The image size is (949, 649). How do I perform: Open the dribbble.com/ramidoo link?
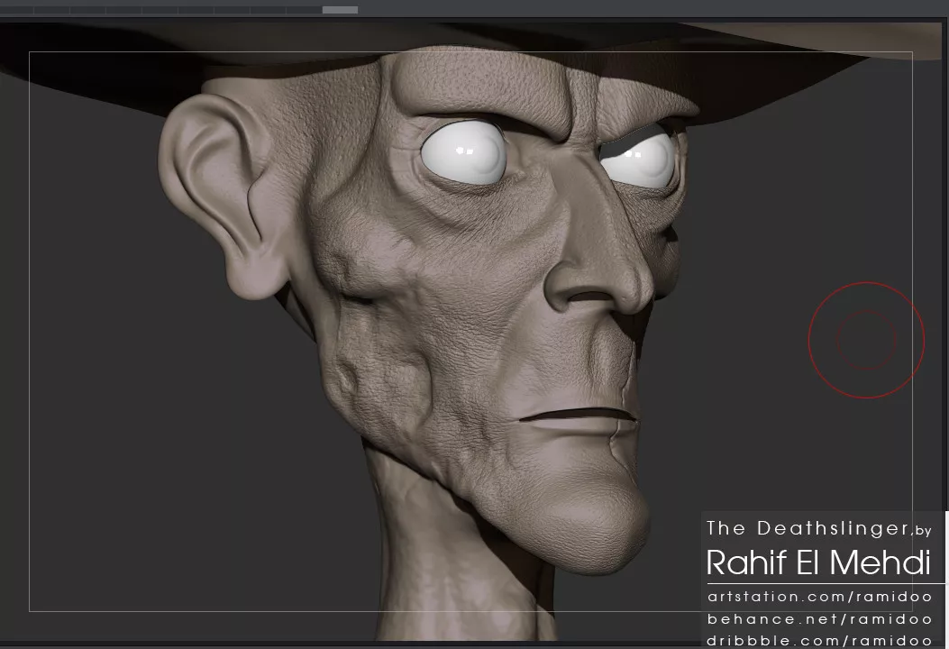pyautogui.click(x=819, y=641)
